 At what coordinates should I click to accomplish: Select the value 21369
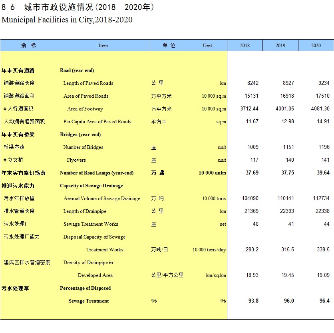(252, 211)
